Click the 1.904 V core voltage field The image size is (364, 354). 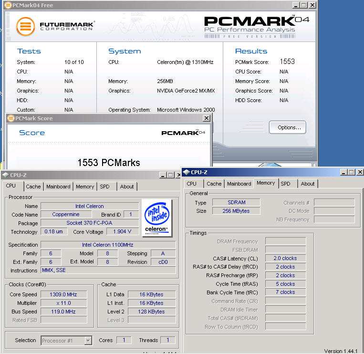[x=122, y=231]
